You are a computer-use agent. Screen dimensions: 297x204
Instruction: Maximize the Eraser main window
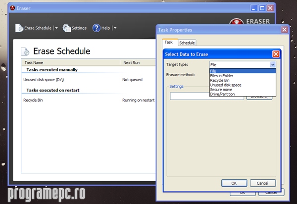[x=262, y=8]
